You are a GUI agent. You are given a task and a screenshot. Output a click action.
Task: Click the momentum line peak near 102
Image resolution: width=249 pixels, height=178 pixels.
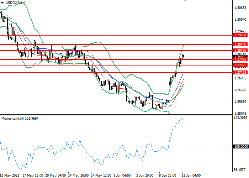pos(181,119)
